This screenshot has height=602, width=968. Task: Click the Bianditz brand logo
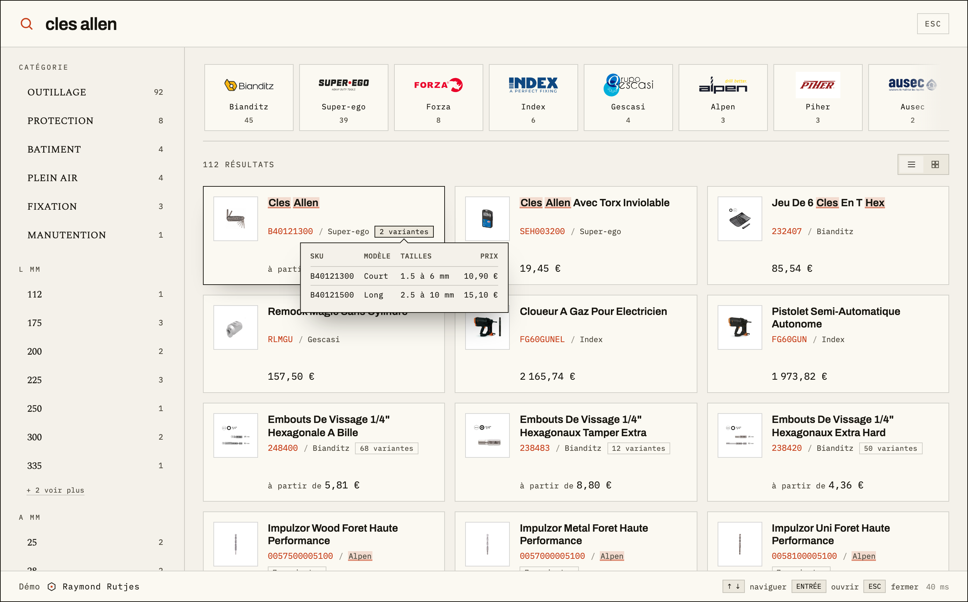coord(249,85)
